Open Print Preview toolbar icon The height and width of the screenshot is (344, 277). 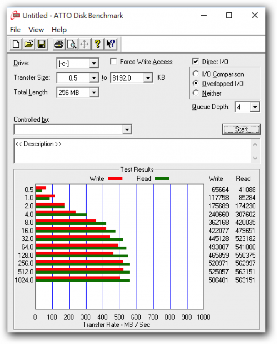72,44
